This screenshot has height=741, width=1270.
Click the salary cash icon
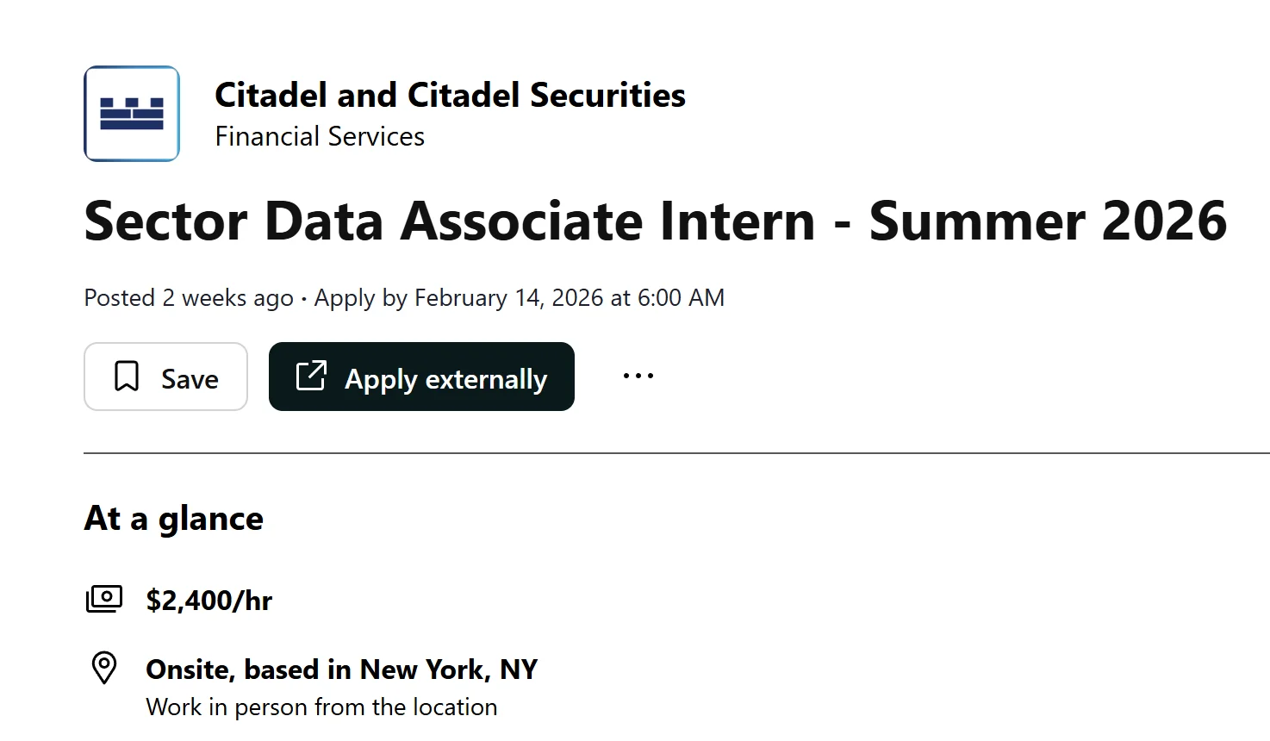pyautogui.click(x=104, y=599)
